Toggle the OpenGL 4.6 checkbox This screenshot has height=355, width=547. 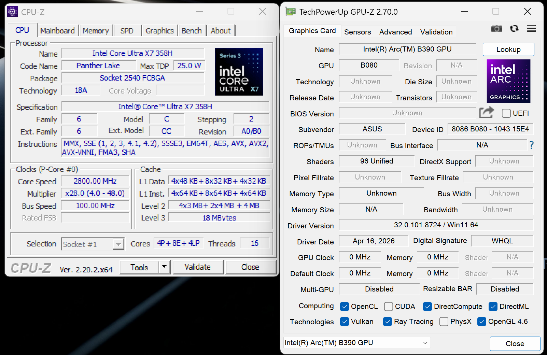click(482, 322)
